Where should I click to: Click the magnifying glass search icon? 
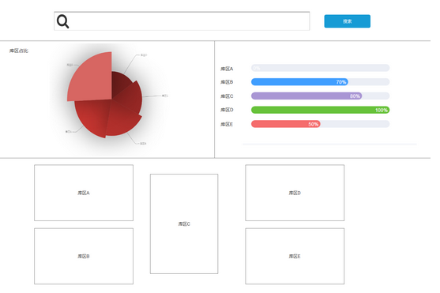click(62, 21)
